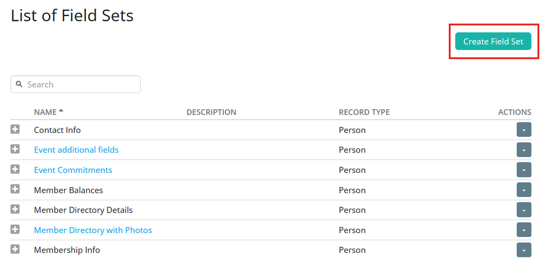Expand Member Directory with Photos plus icon
The image size is (540, 258).
click(15, 229)
